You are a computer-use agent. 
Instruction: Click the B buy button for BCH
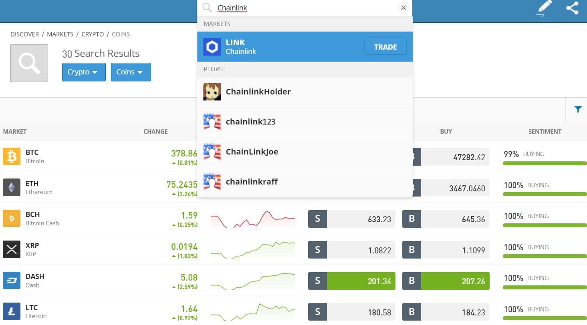click(412, 219)
